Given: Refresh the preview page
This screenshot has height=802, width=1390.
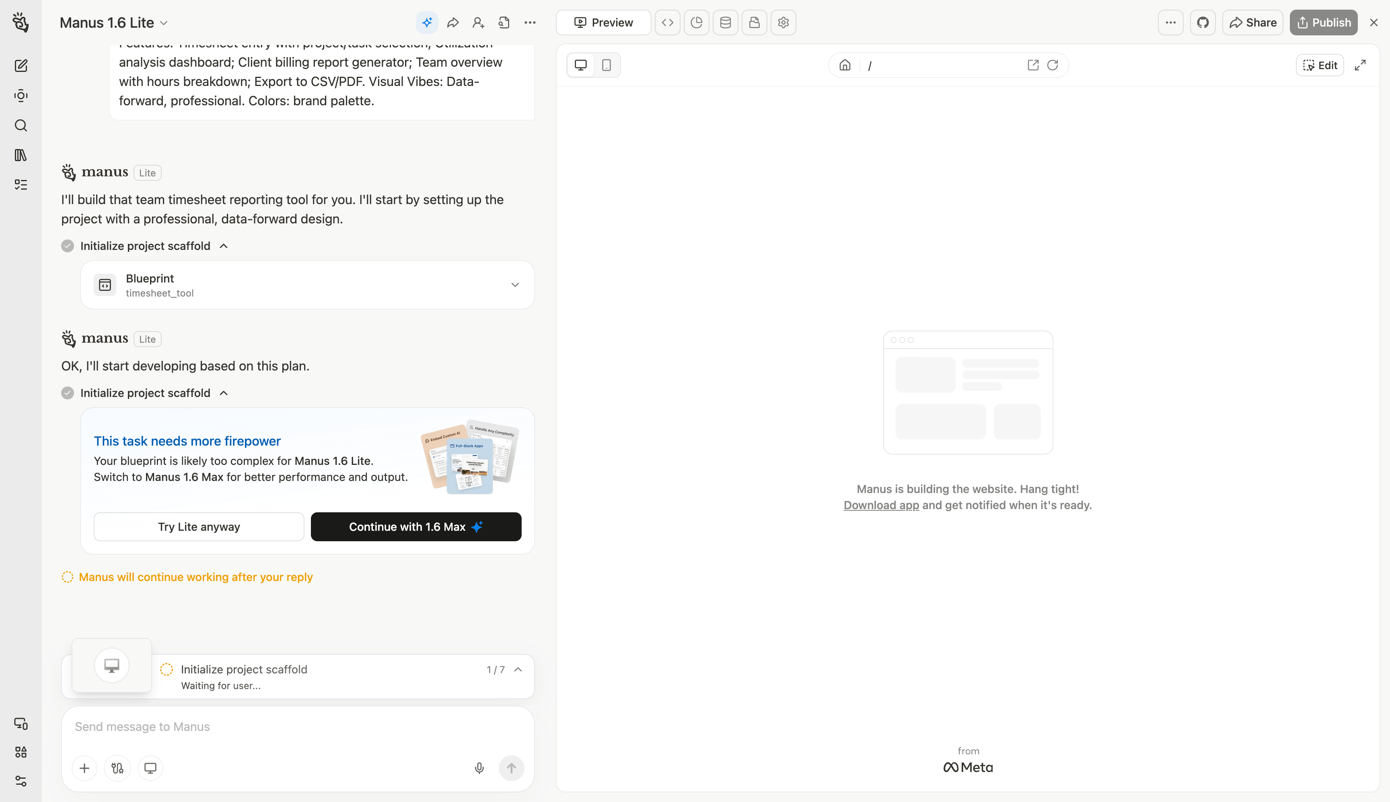Looking at the screenshot, I should coord(1053,65).
